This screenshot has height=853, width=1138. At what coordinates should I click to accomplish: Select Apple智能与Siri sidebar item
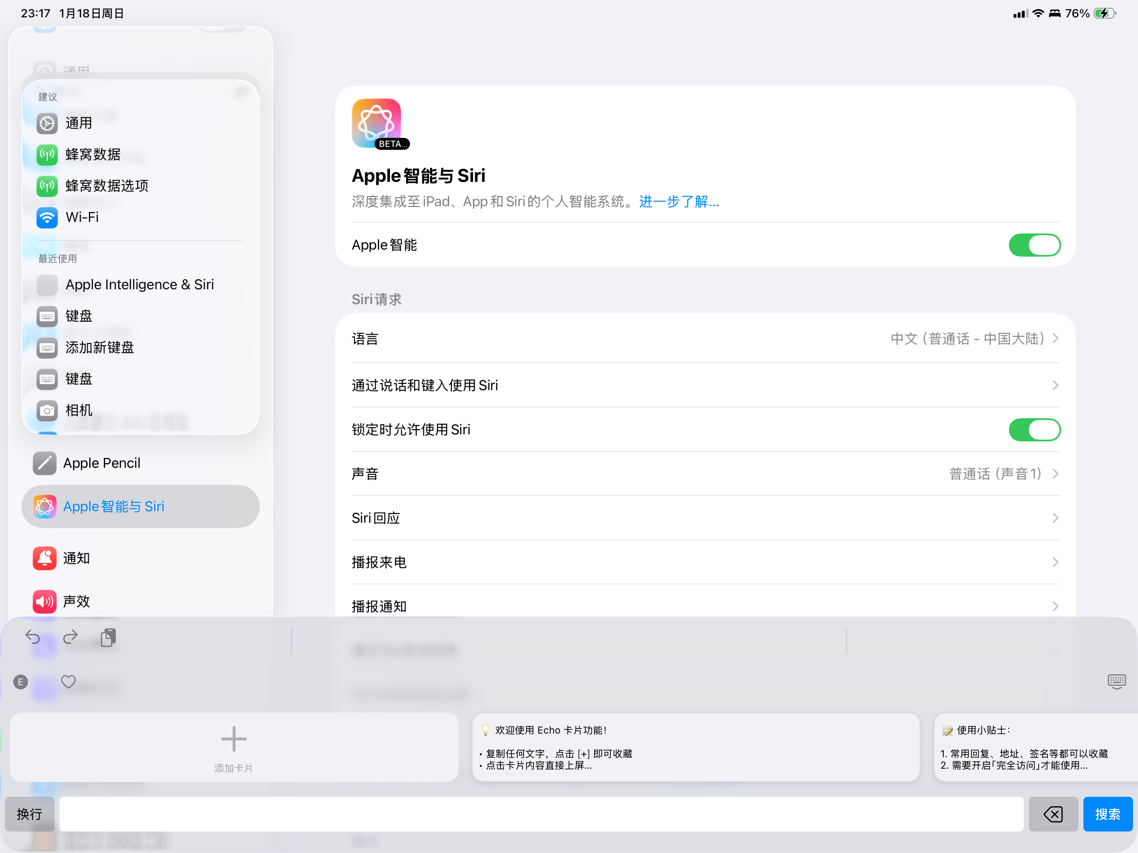[141, 506]
